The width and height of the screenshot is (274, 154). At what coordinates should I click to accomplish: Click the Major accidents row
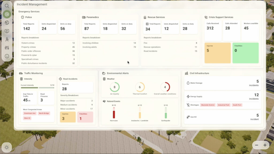[76, 101]
